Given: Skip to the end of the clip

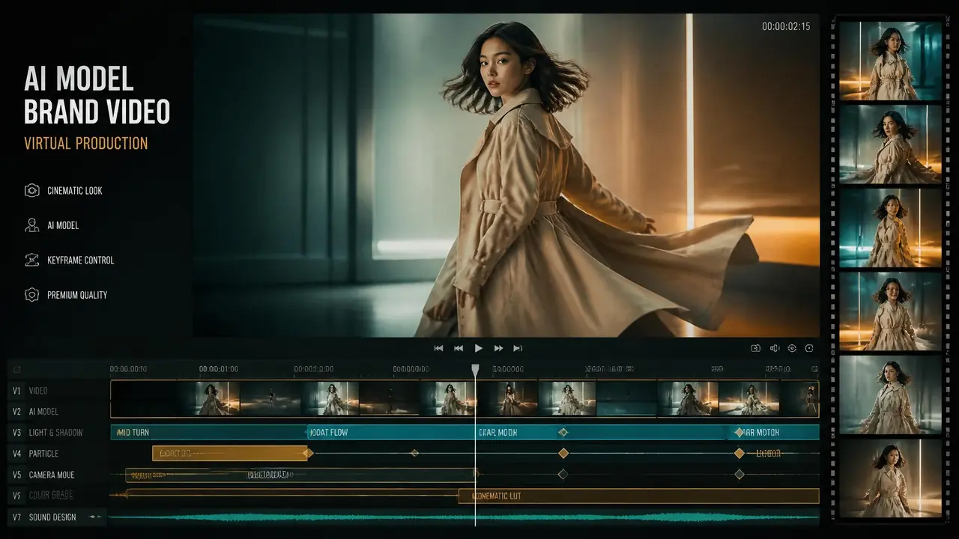Looking at the screenshot, I should (518, 348).
